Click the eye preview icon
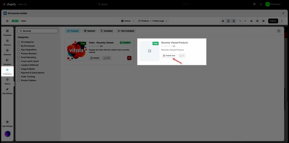This screenshot has height=143, width=289. click(x=263, y=21)
